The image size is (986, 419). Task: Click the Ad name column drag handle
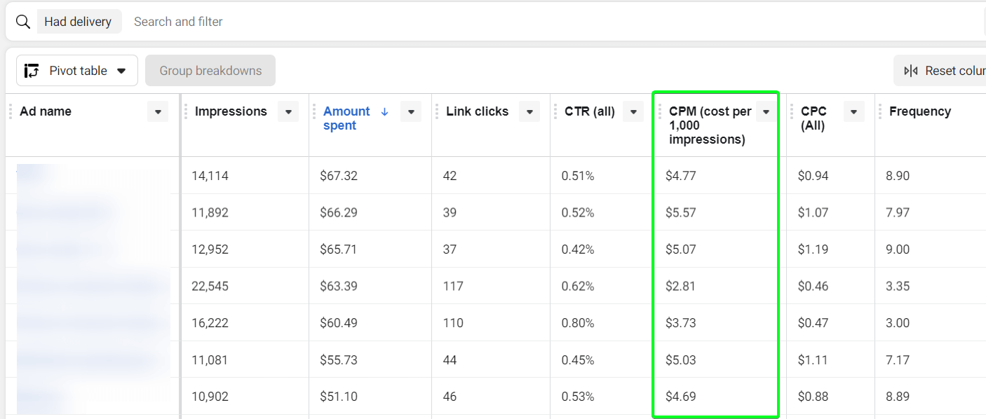point(11,111)
